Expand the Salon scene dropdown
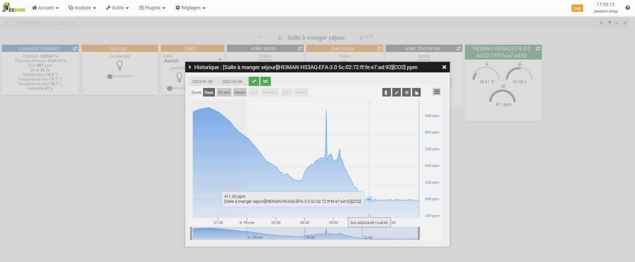The image size is (635, 262). click(220, 59)
